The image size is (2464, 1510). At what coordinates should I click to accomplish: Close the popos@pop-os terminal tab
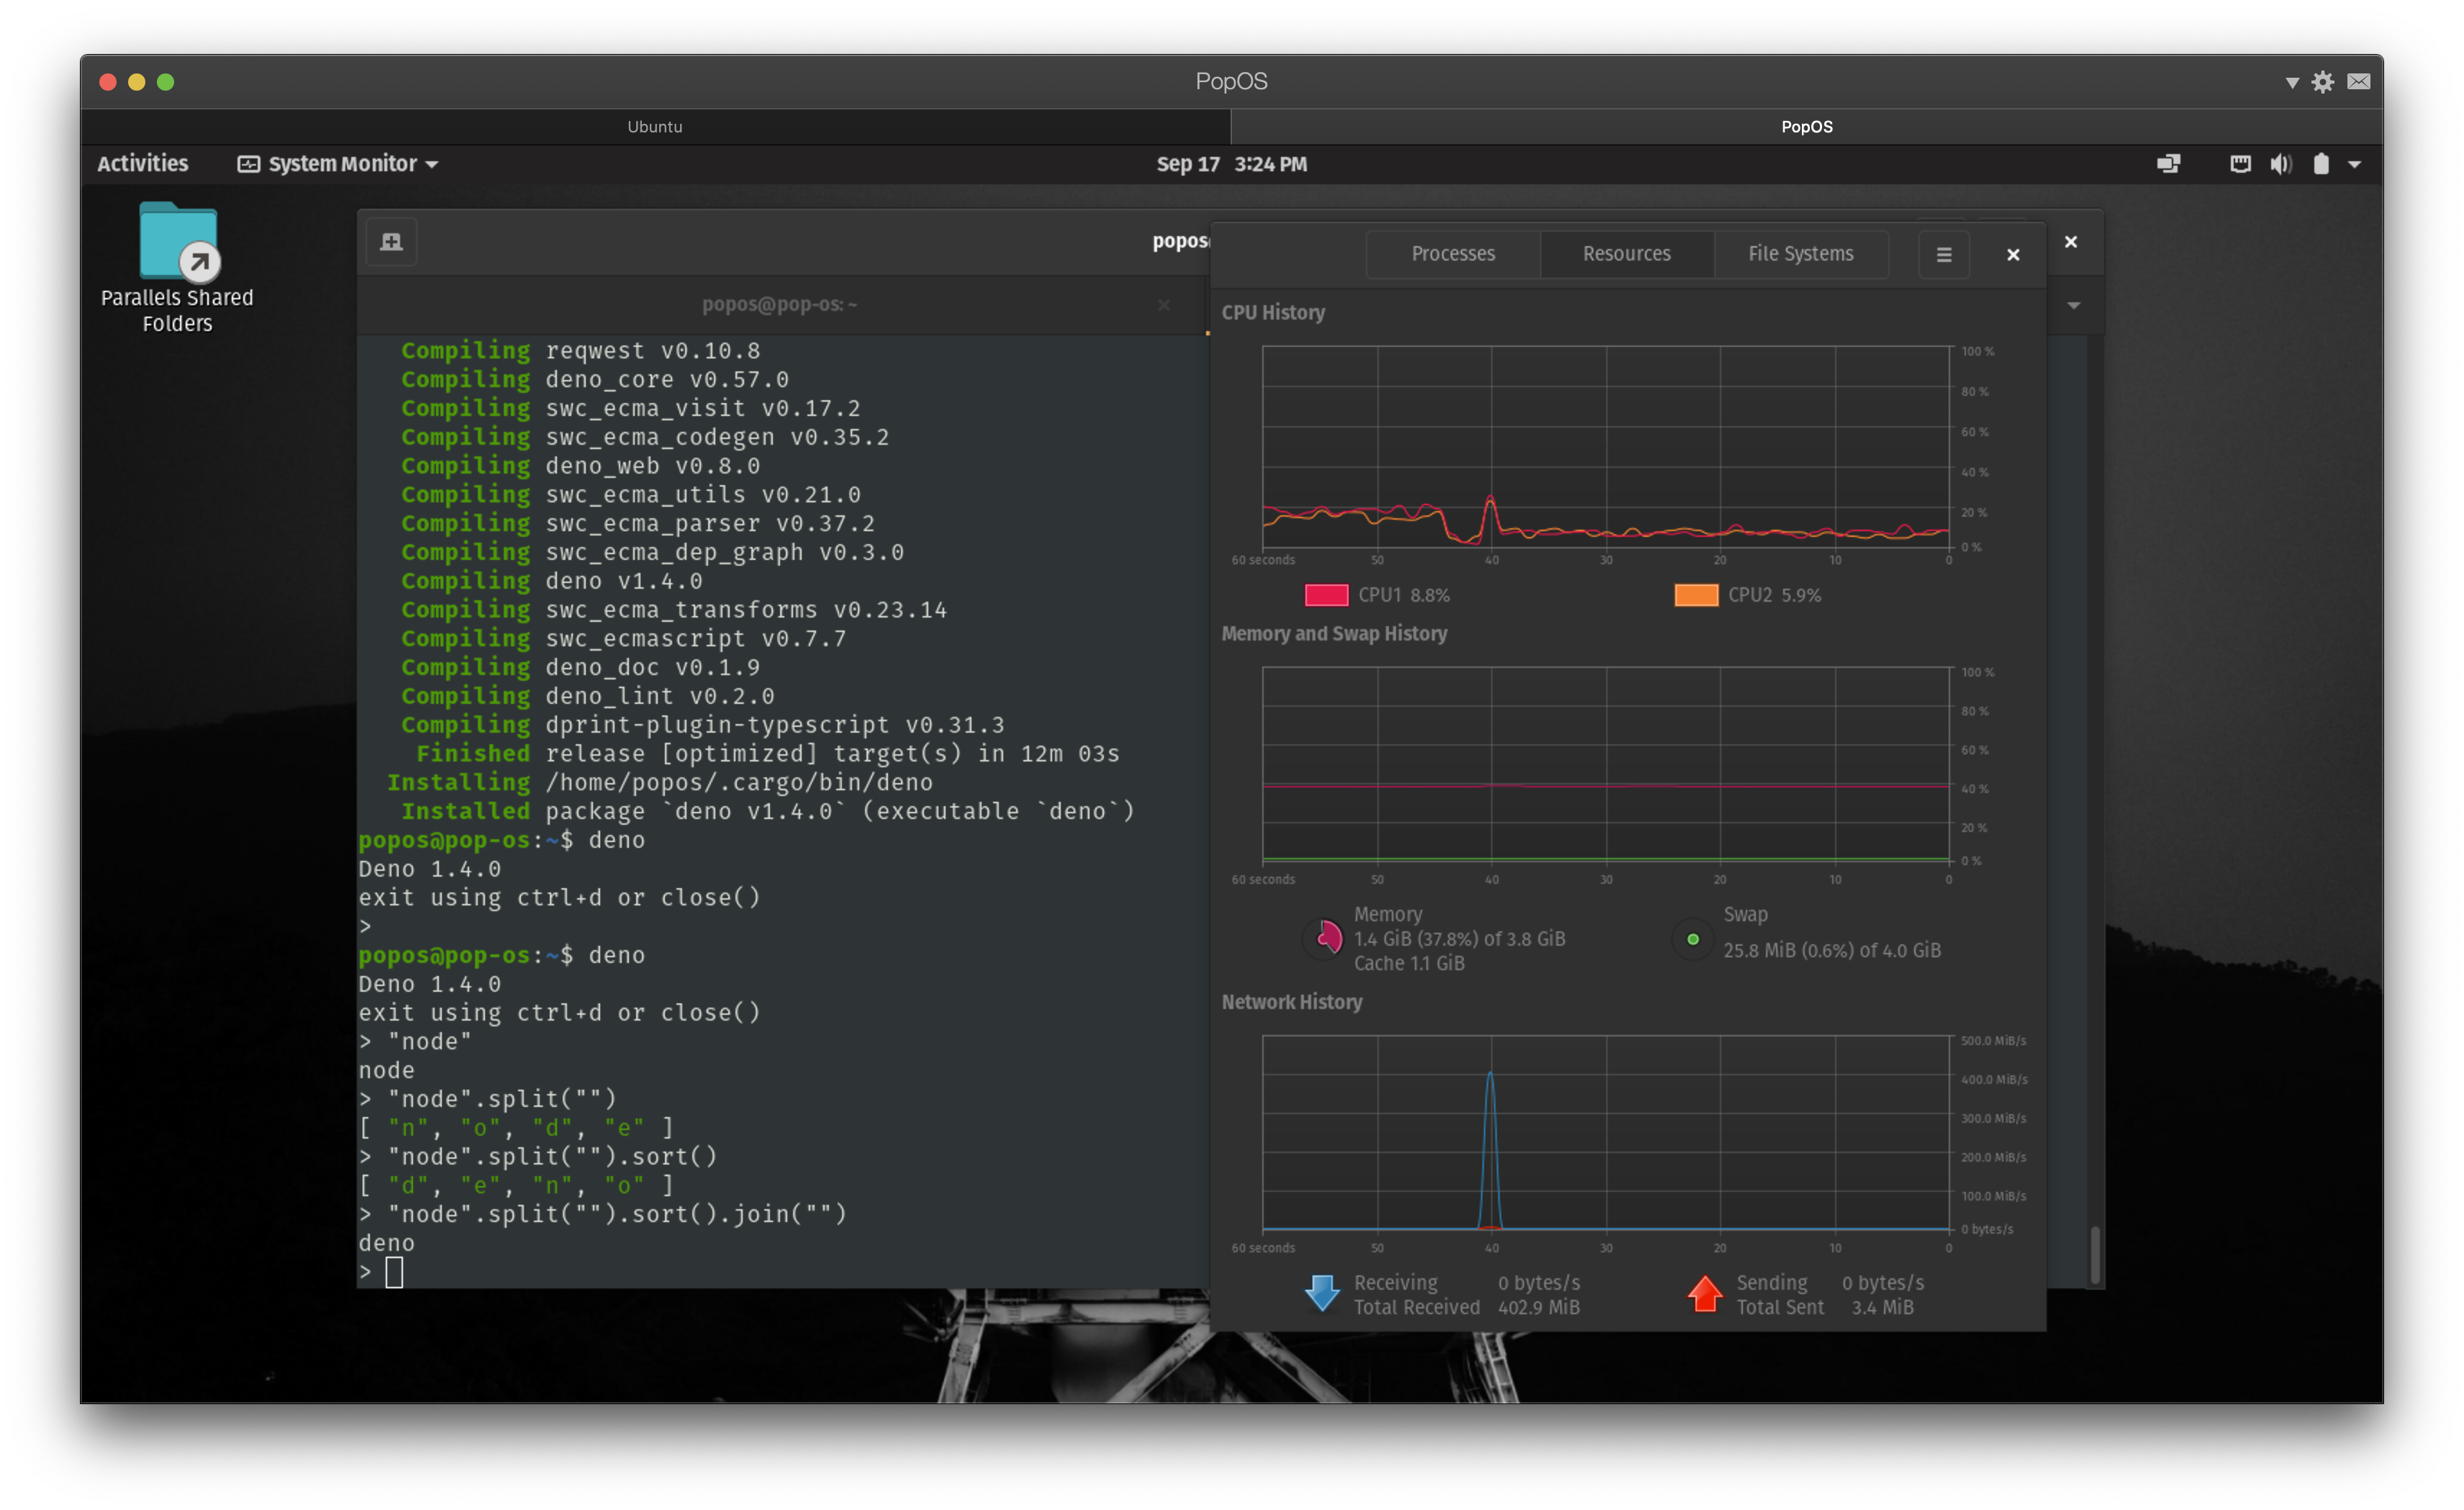pos(1164,305)
